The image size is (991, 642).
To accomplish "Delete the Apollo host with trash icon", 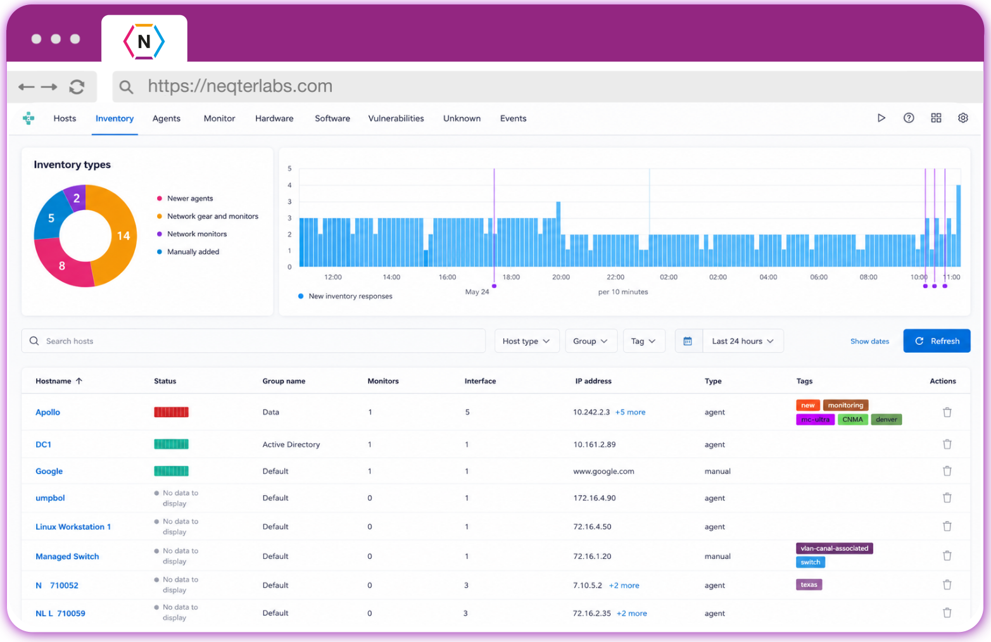I will (x=947, y=412).
